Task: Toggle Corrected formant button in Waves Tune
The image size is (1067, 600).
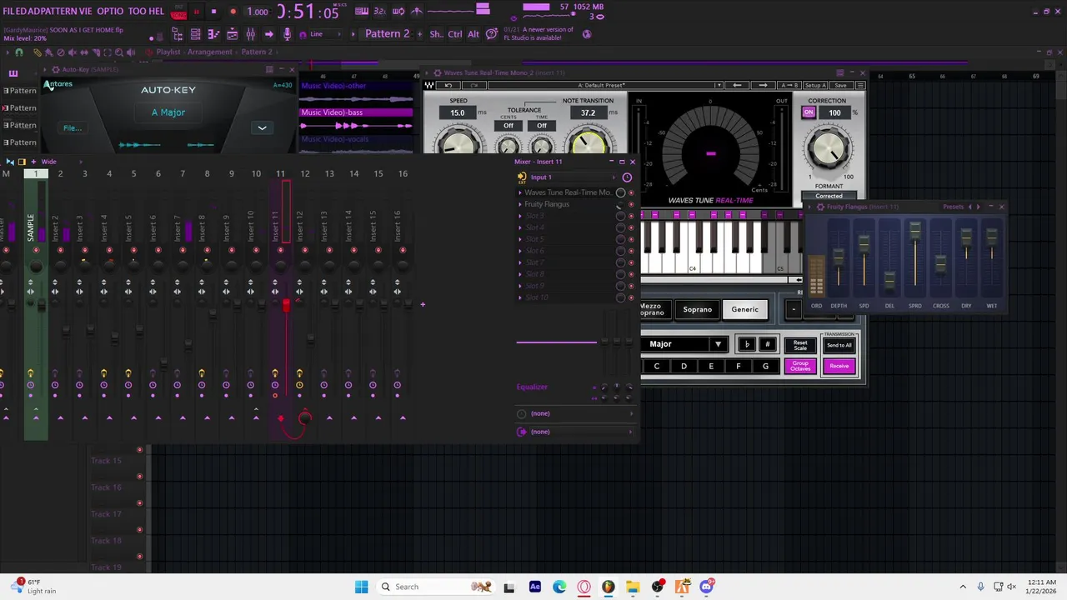Action: (x=829, y=196)
